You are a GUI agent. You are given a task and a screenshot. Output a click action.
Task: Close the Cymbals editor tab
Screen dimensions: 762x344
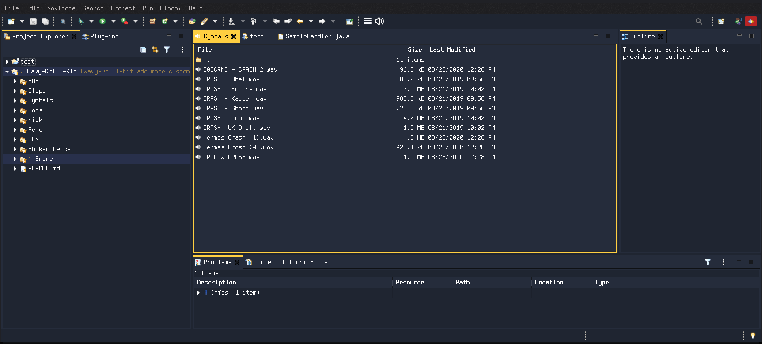pyautogui.click(x=234, y=37)
